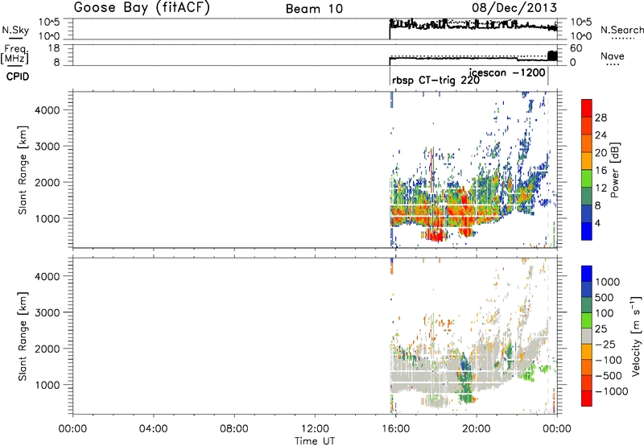Click the 'Power [dB]' colorbar title
Viewport: 644px width, 446px height.
(x=615, y=170)
